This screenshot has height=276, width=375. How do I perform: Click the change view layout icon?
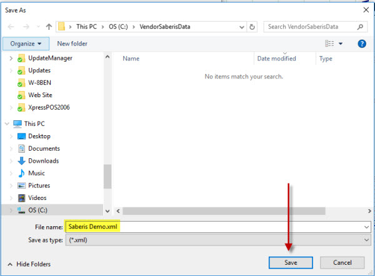tap(329, 44)
